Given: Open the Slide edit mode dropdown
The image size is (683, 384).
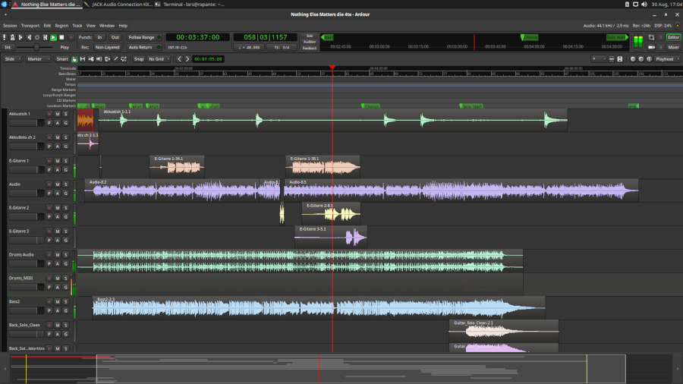Looking at the screenshot, I should pos(12,58).
